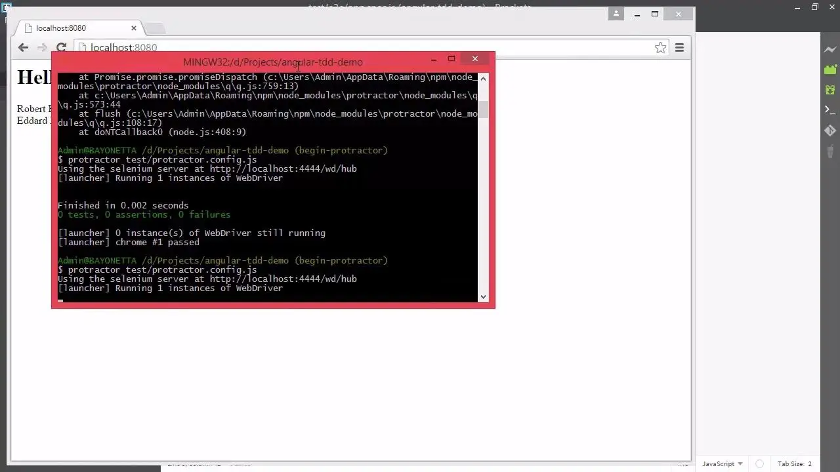Click the linting status circle in Brackets status bar
The image size is (840, 472).
(x=759, y=464)
